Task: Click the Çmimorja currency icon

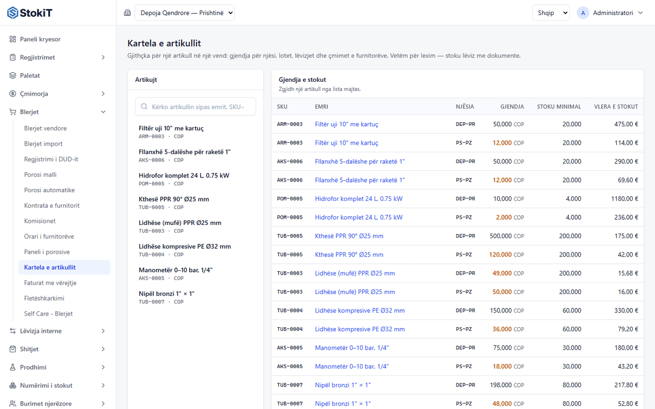Action: (x=13, y=94)
